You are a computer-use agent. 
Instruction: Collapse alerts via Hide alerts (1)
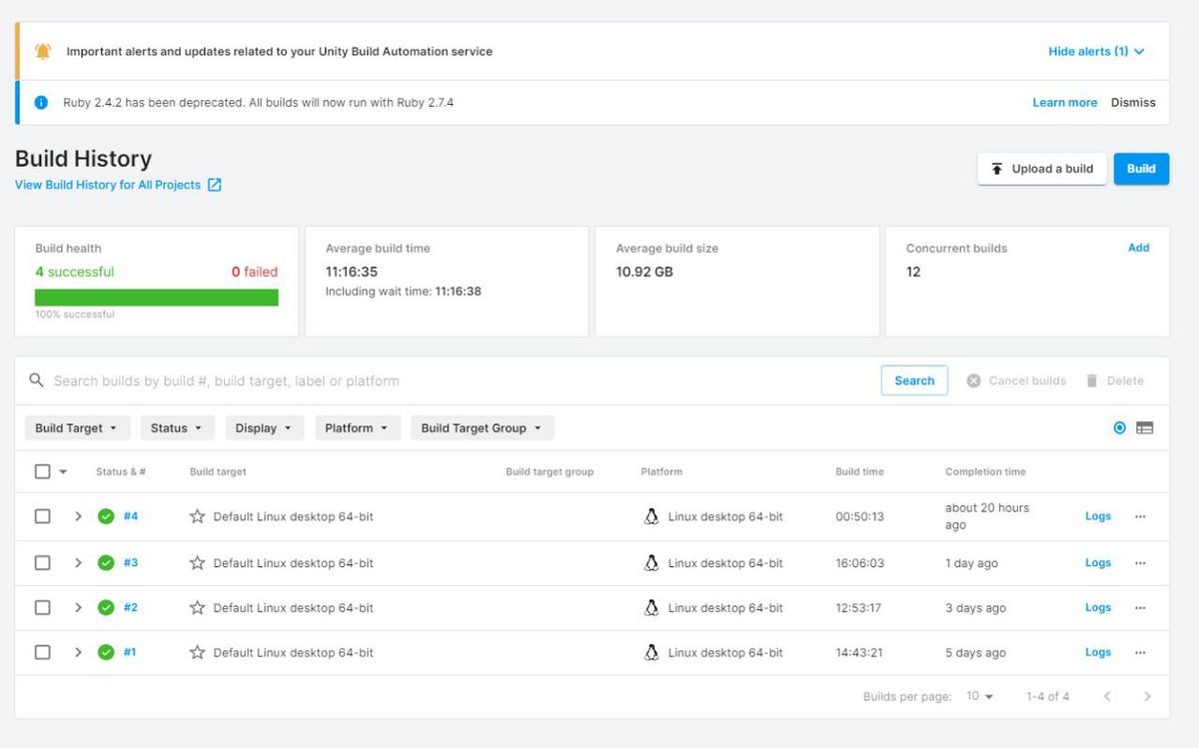click(1096, 51)
